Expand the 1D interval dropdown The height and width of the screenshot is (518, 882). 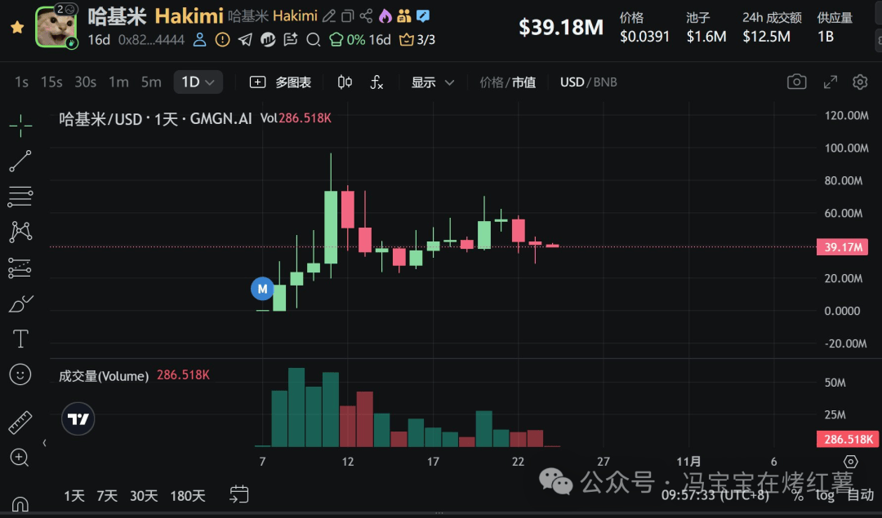(x=198, y=82)
